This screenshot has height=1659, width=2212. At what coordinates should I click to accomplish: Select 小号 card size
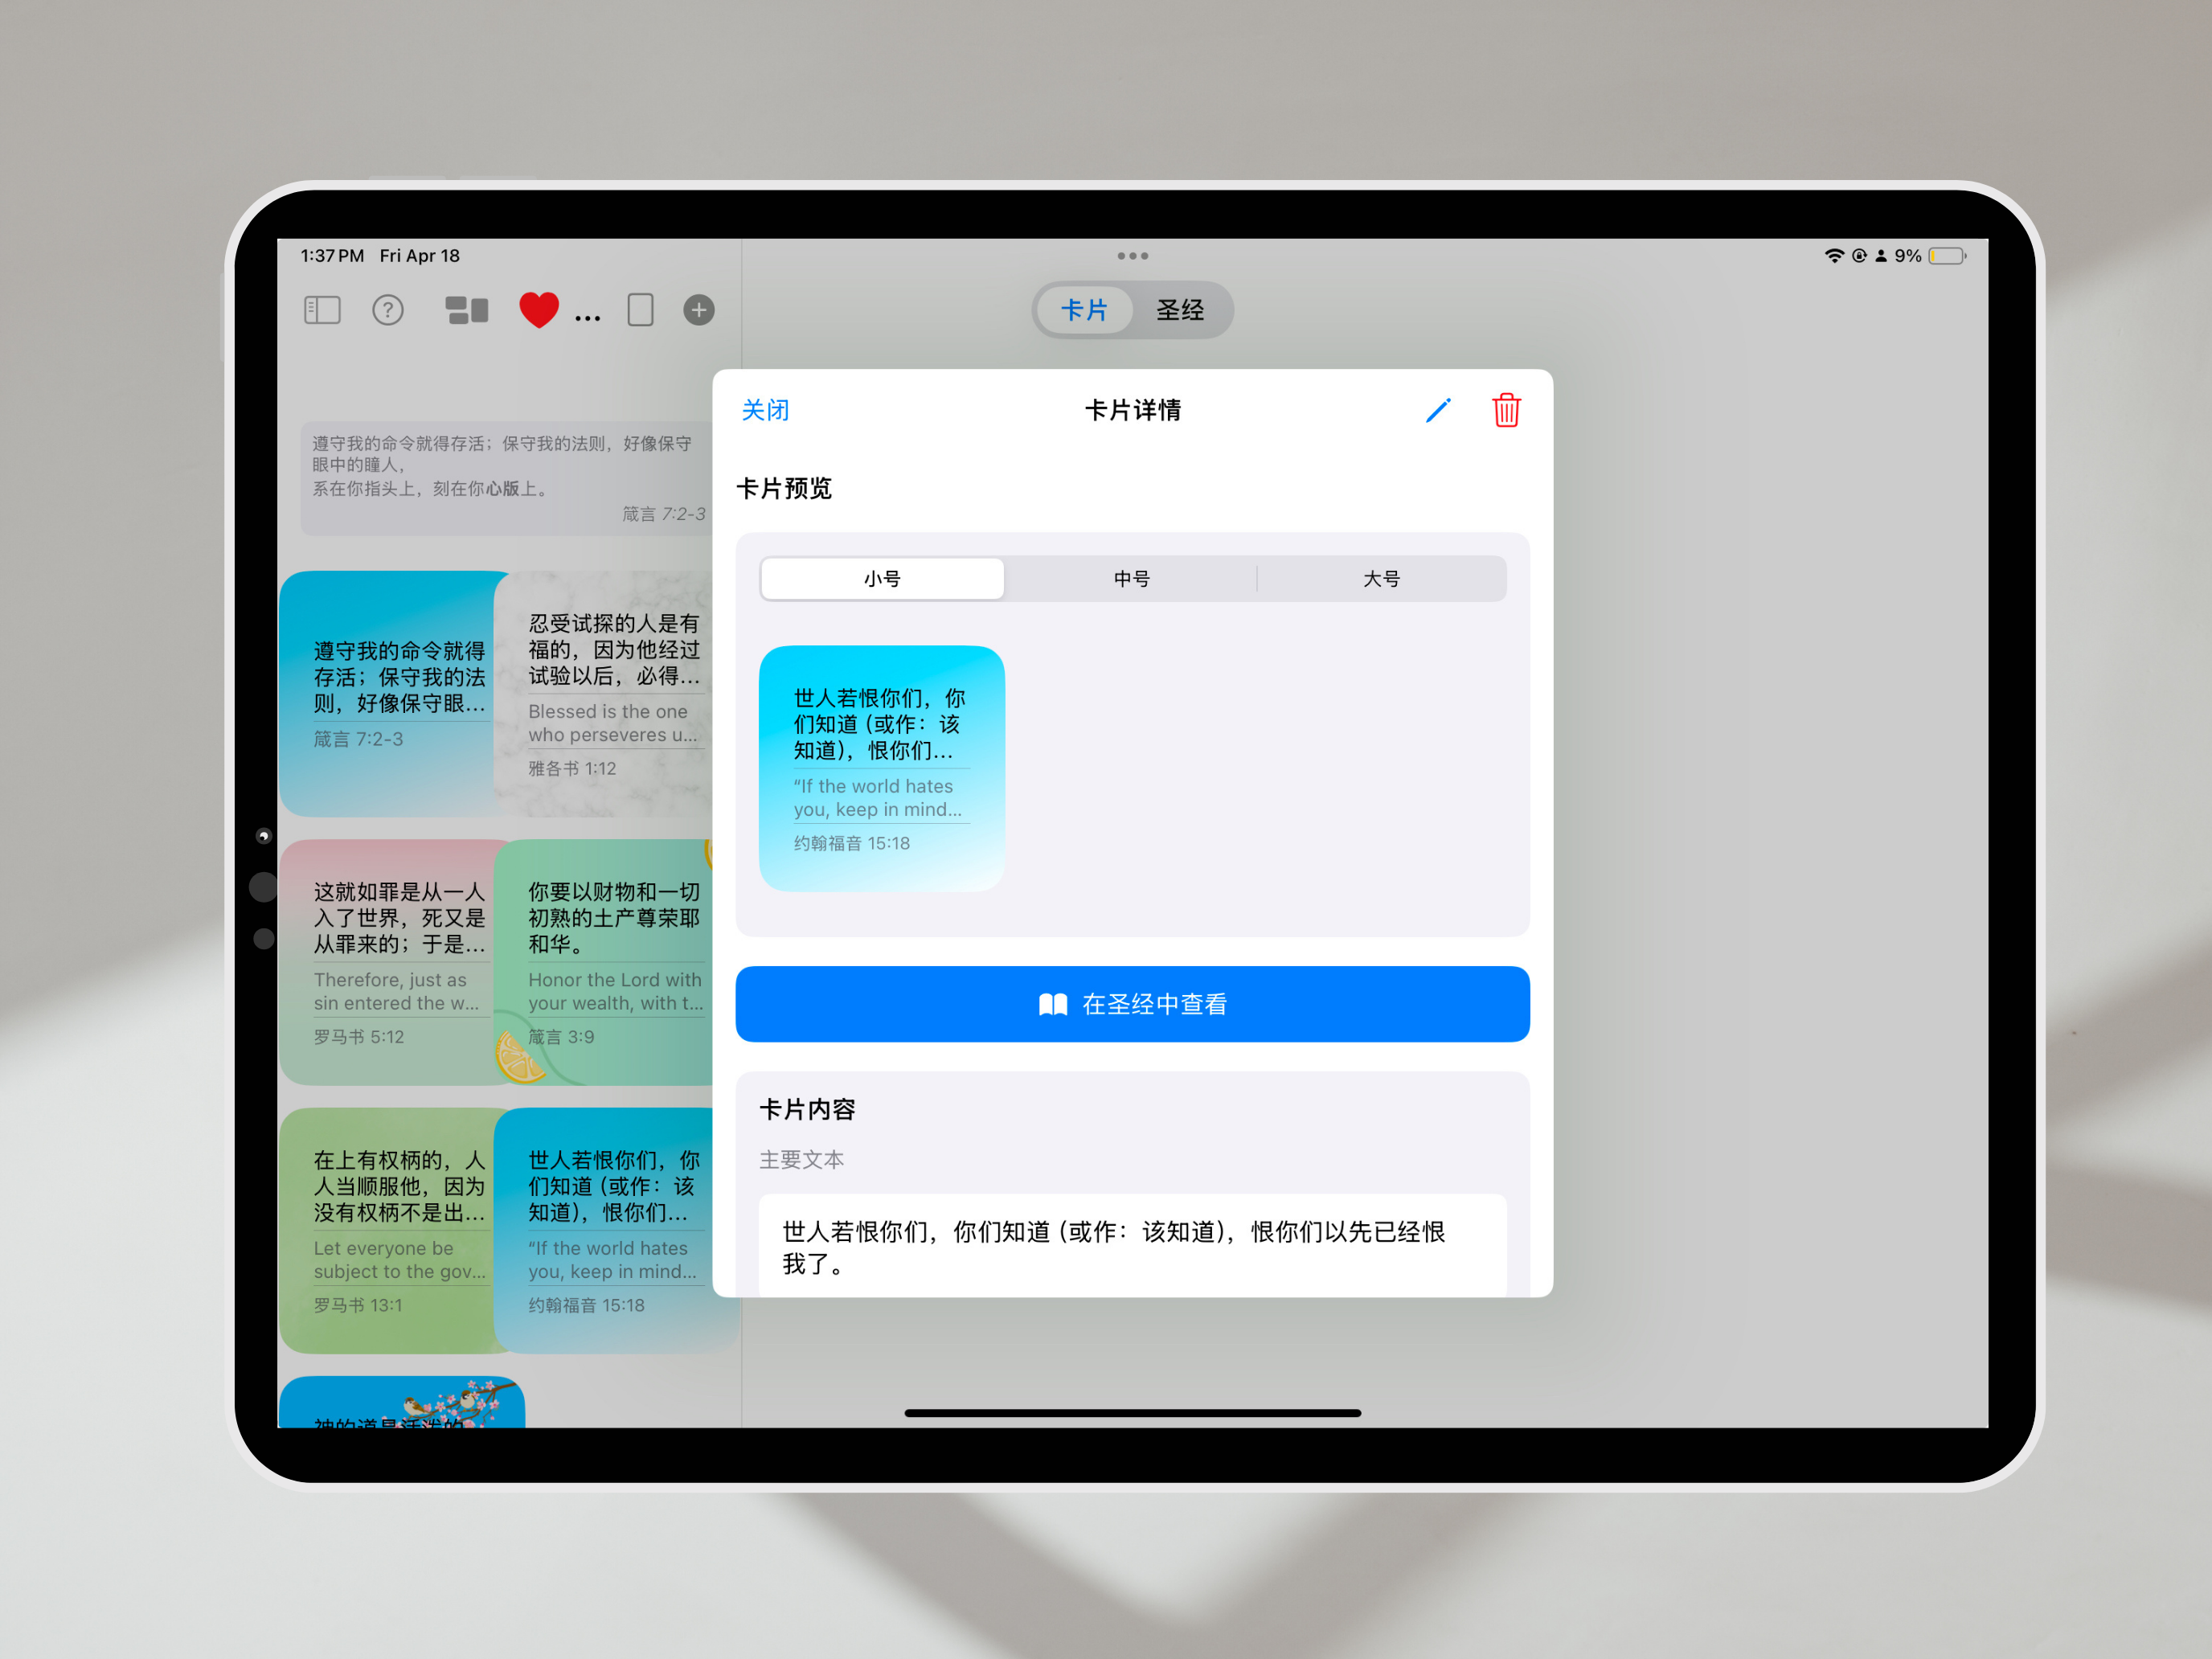click(x=882, y=579)
